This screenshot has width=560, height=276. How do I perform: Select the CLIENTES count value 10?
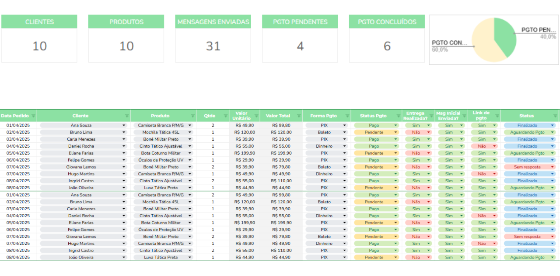point(39,46)
